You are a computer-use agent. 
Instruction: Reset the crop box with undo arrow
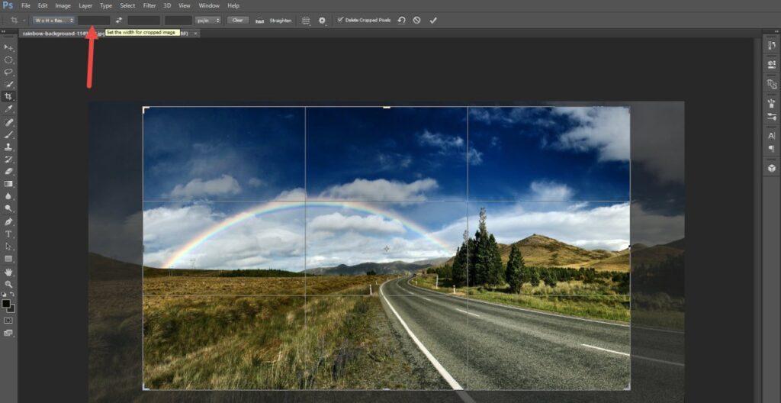(x=401, y=20)
